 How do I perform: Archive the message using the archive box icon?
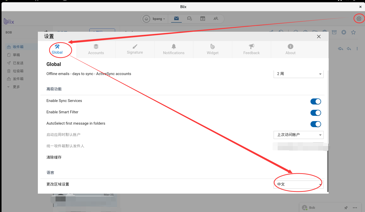pyautogui.click(x=334, y=32)
